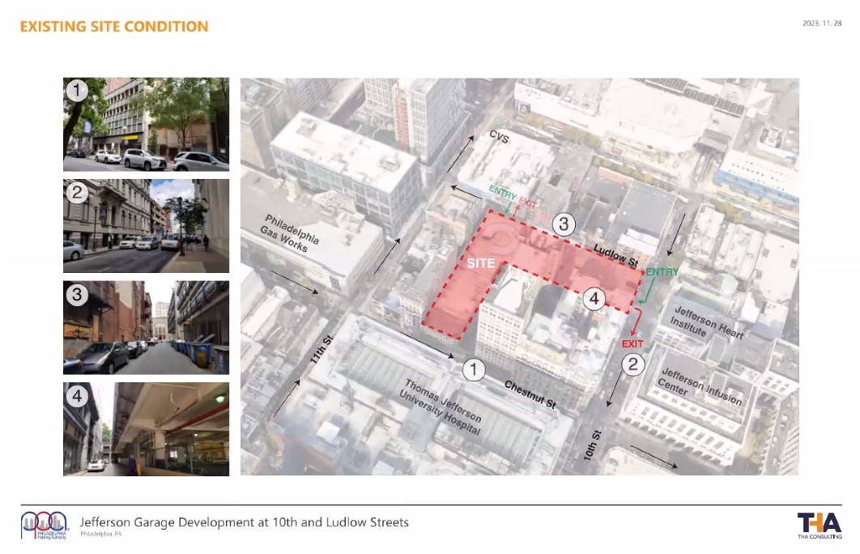Click the red EXIT arrow label on 10th St
860x554 pixels.
pos(632,344)
